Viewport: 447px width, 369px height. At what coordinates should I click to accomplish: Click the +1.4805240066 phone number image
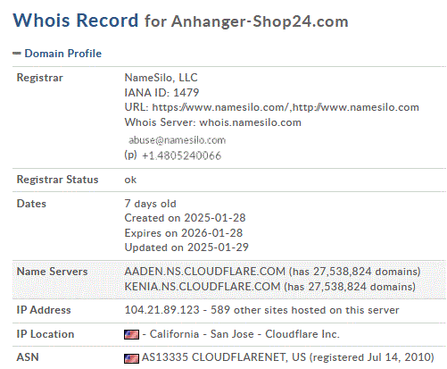point(181,155)
